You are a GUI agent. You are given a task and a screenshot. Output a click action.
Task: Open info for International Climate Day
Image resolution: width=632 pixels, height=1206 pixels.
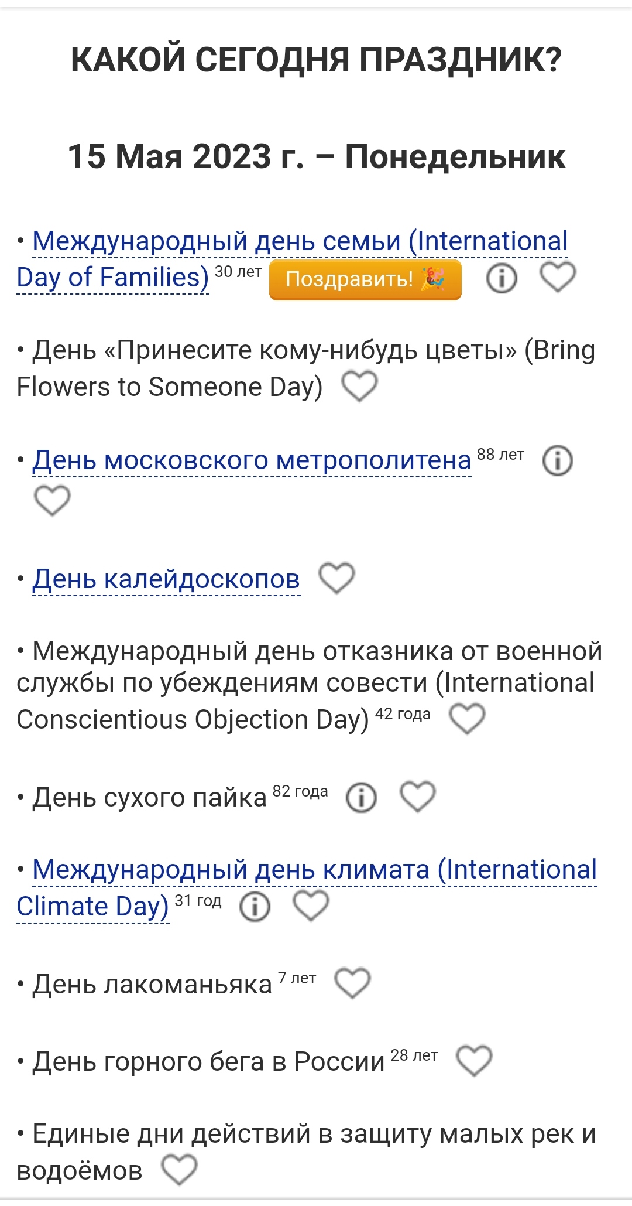(255, 907)
